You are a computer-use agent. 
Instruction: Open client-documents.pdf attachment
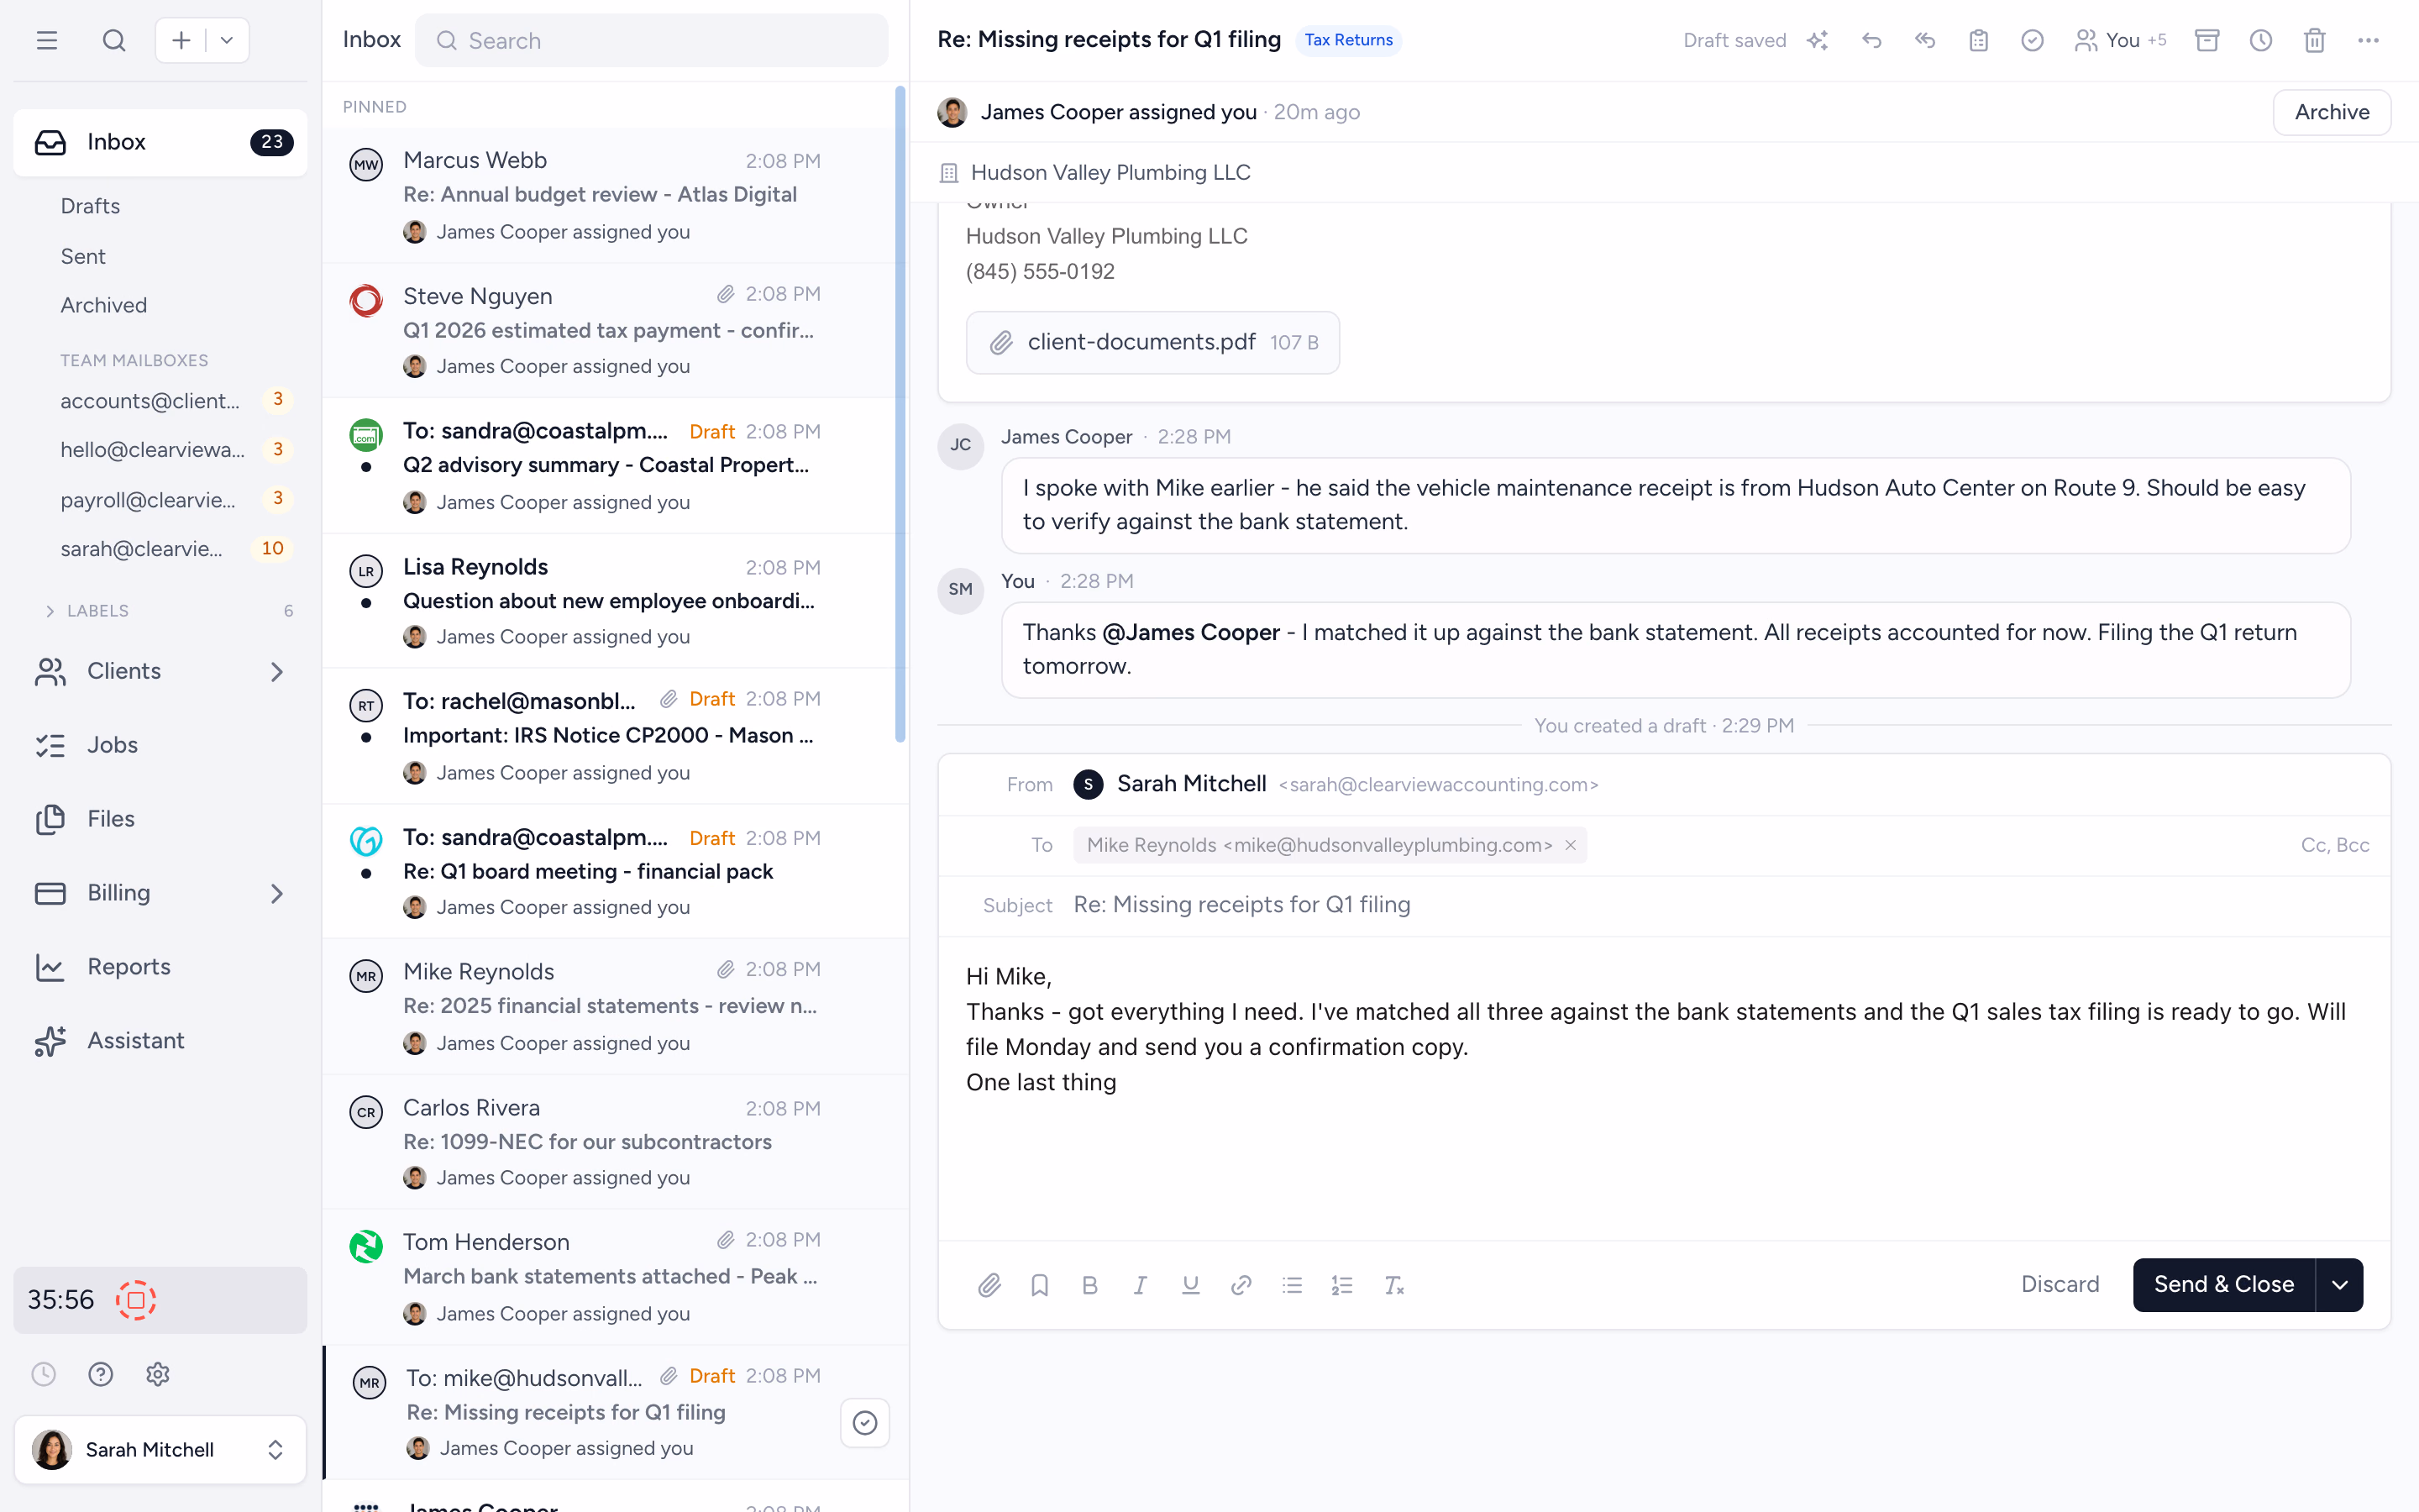click(1152, 342)
